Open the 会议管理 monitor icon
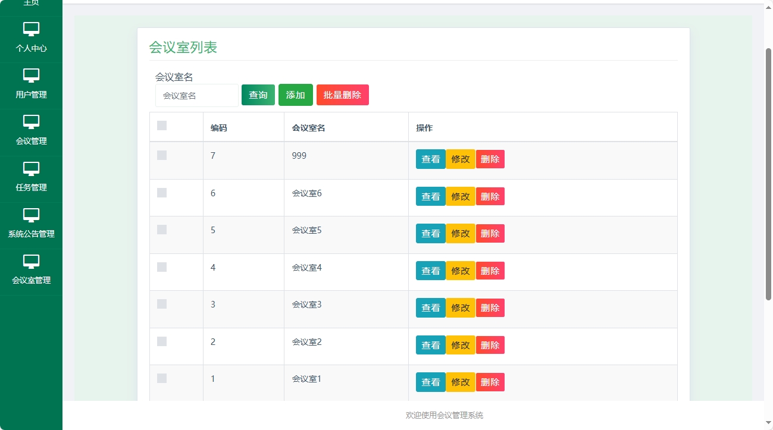This screenshot has width=773, height=430. point(31,122)
